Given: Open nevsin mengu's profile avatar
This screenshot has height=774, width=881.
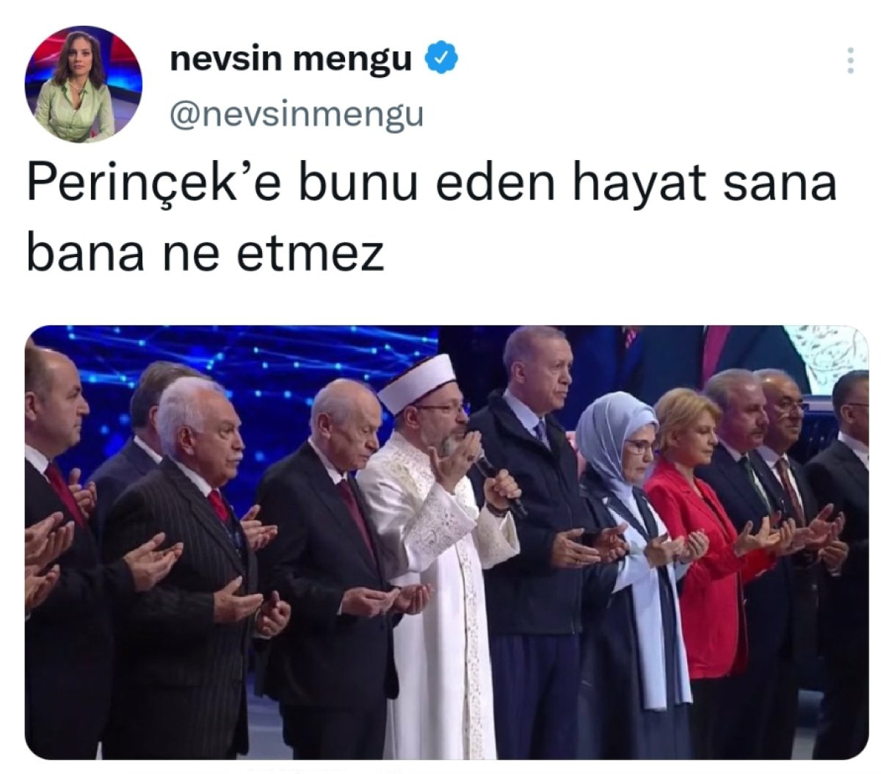Looking at the screenshot, I should pyautogui.click(x=83, y=84).
